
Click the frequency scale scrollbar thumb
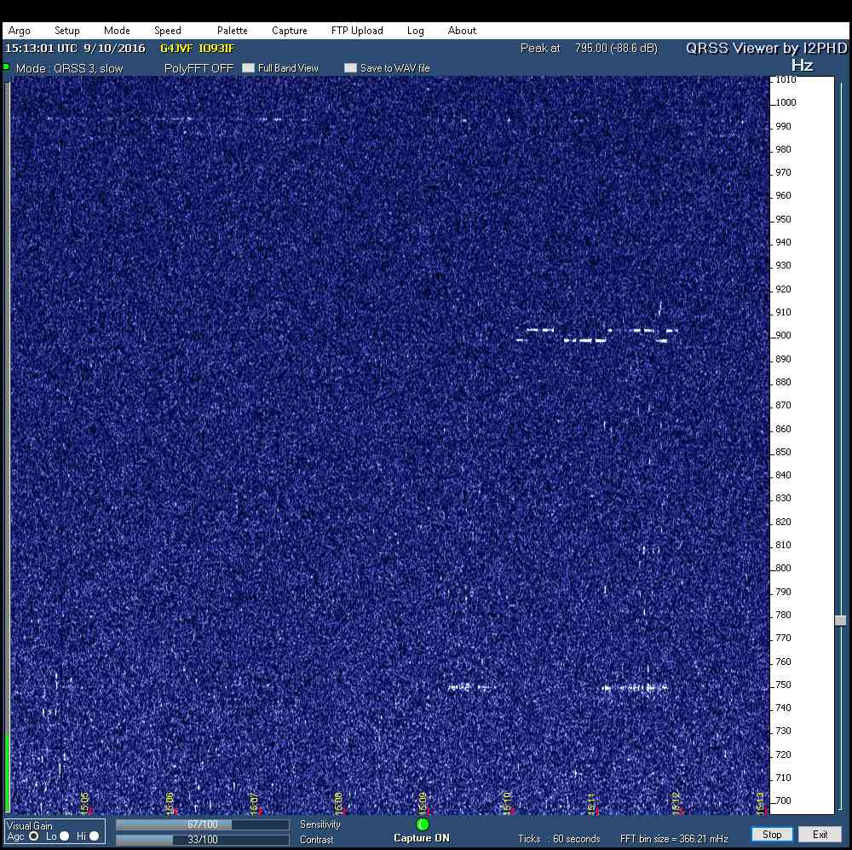coord(841,621)
